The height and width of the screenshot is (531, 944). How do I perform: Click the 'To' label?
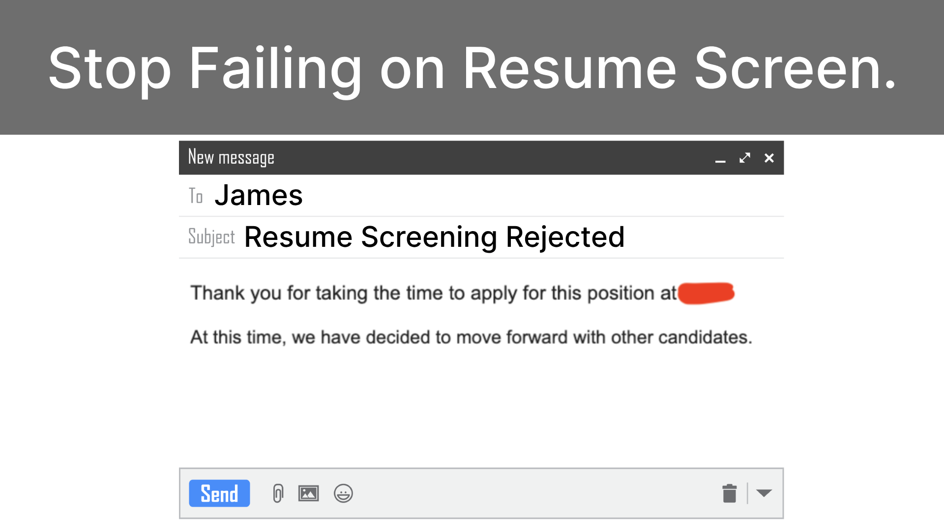[x=196, y=196]
